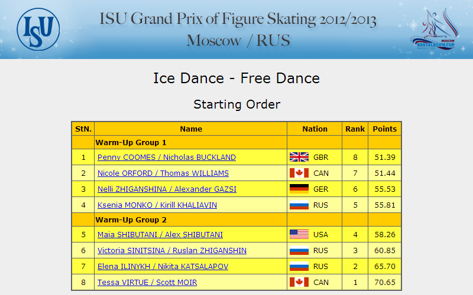473x295 pixels.
Task: Open Ksenia MONKO / Kirill KHALIAVIN link
Action: [157, 205]
